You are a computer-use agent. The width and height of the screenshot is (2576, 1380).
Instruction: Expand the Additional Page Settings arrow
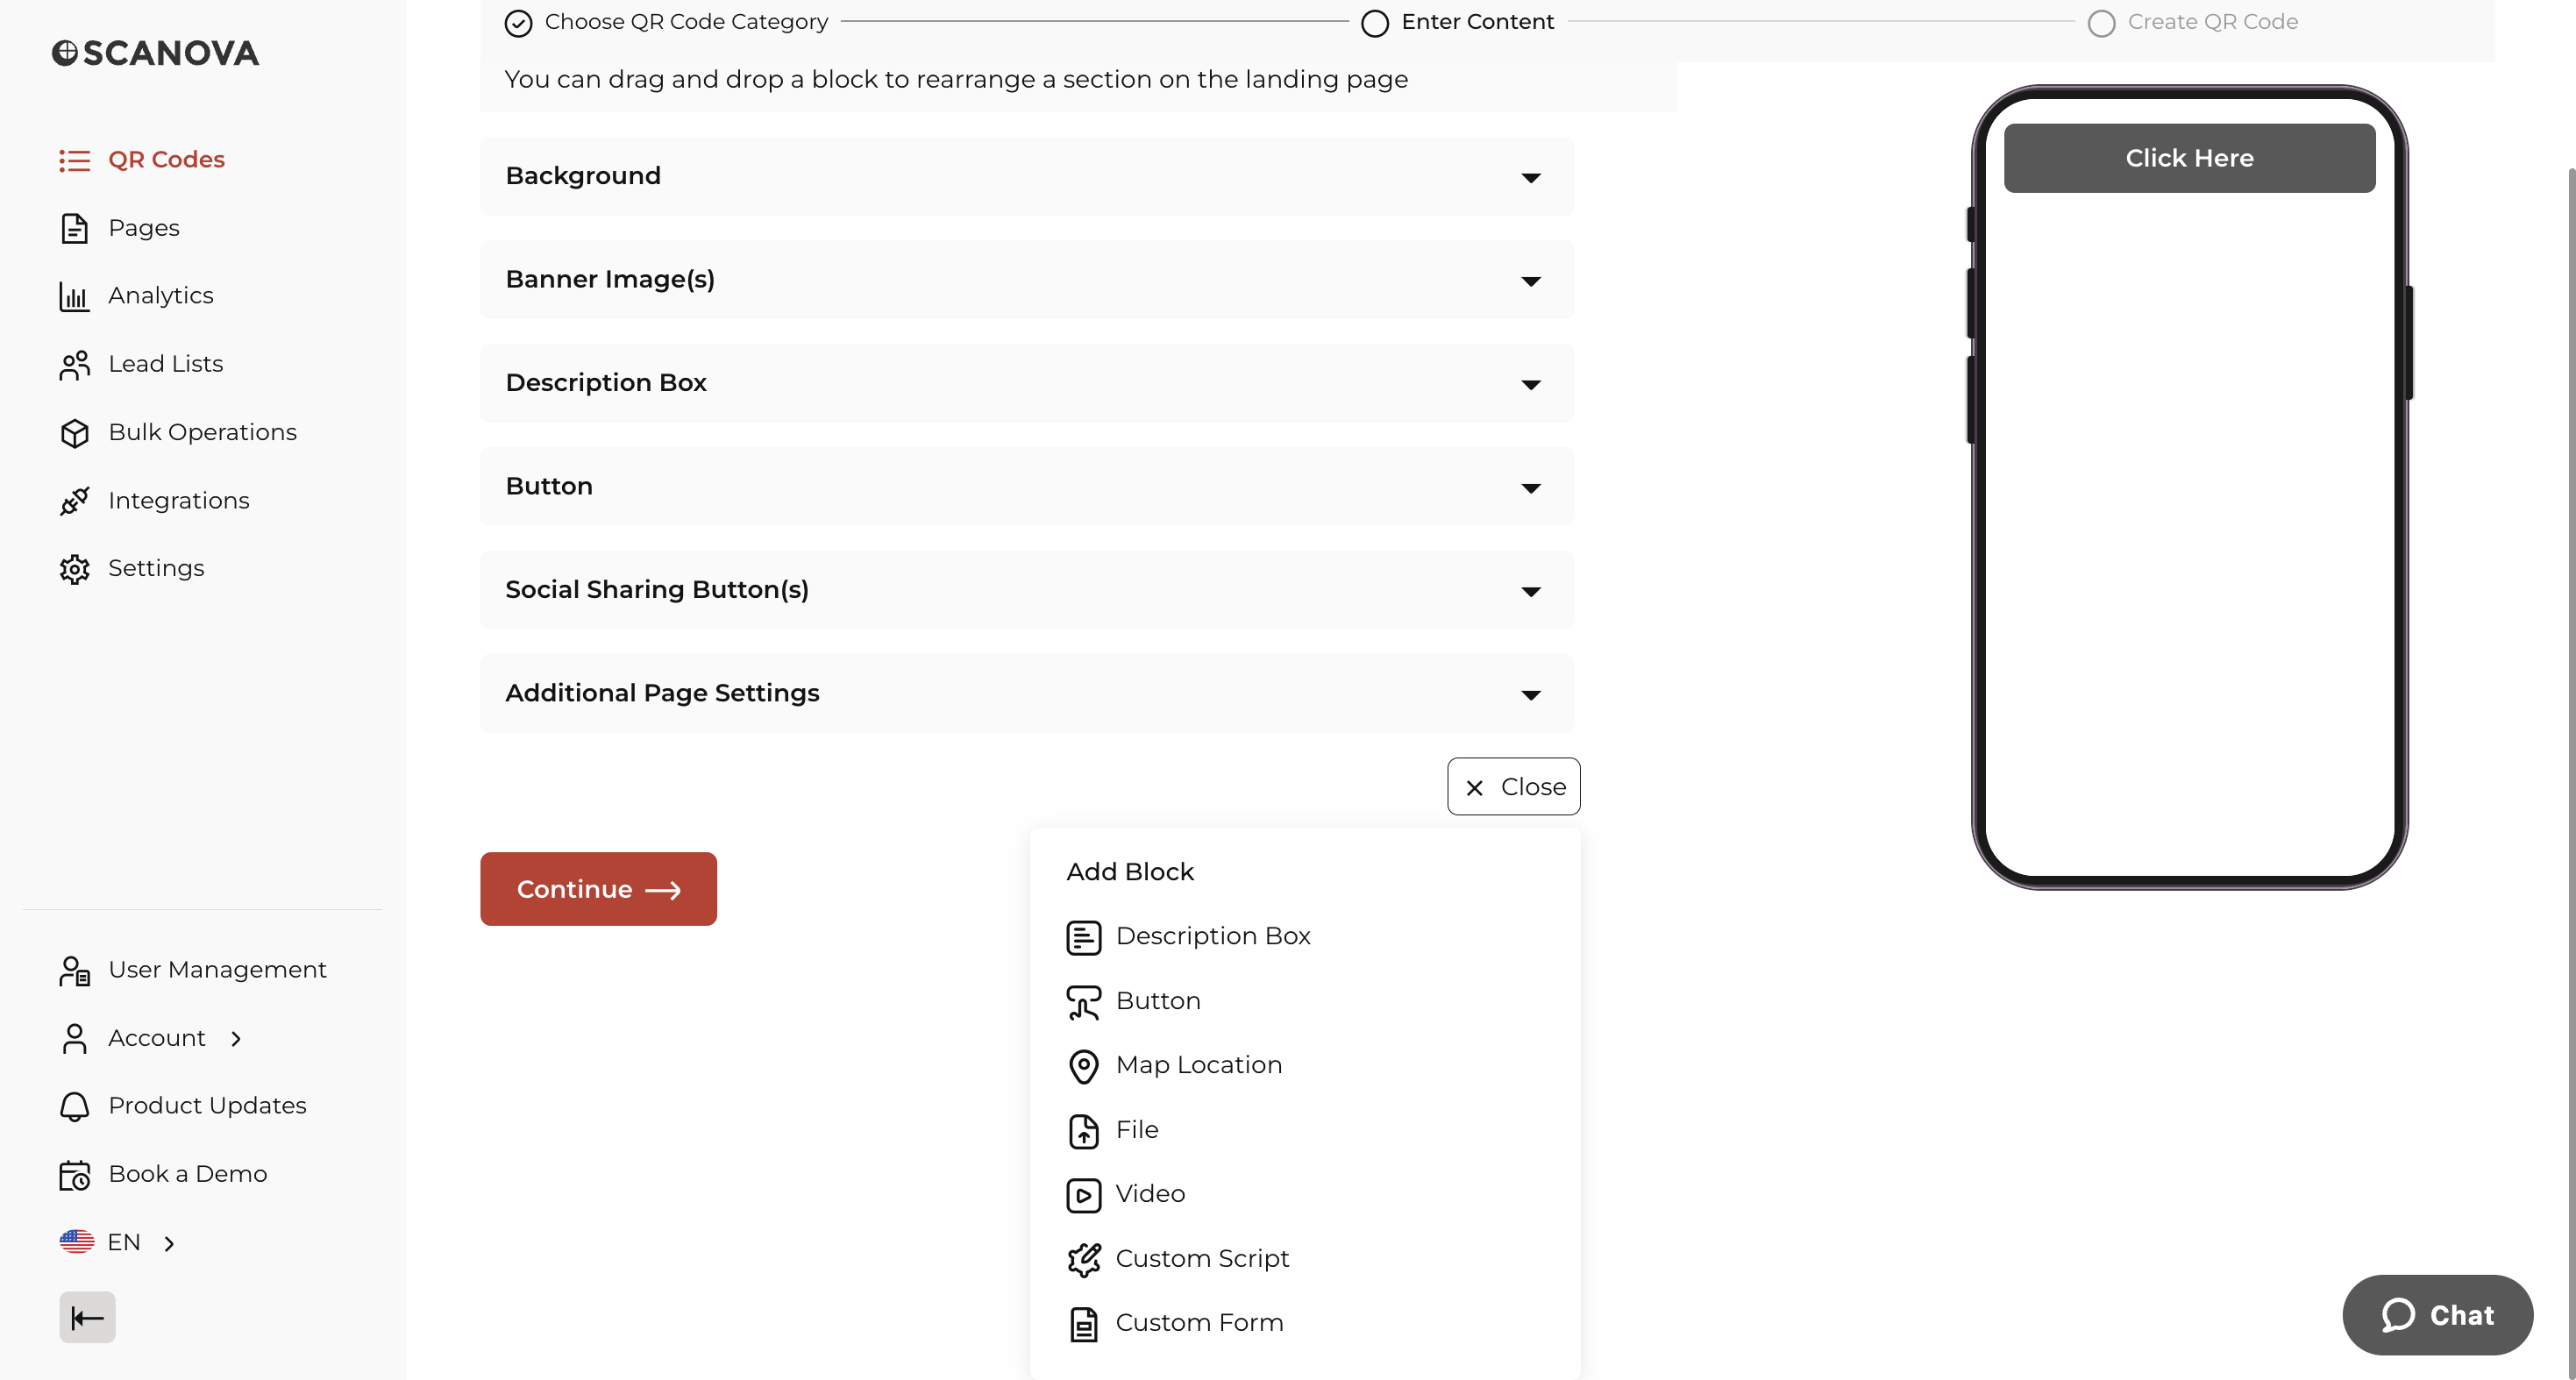click(1530, 696)
